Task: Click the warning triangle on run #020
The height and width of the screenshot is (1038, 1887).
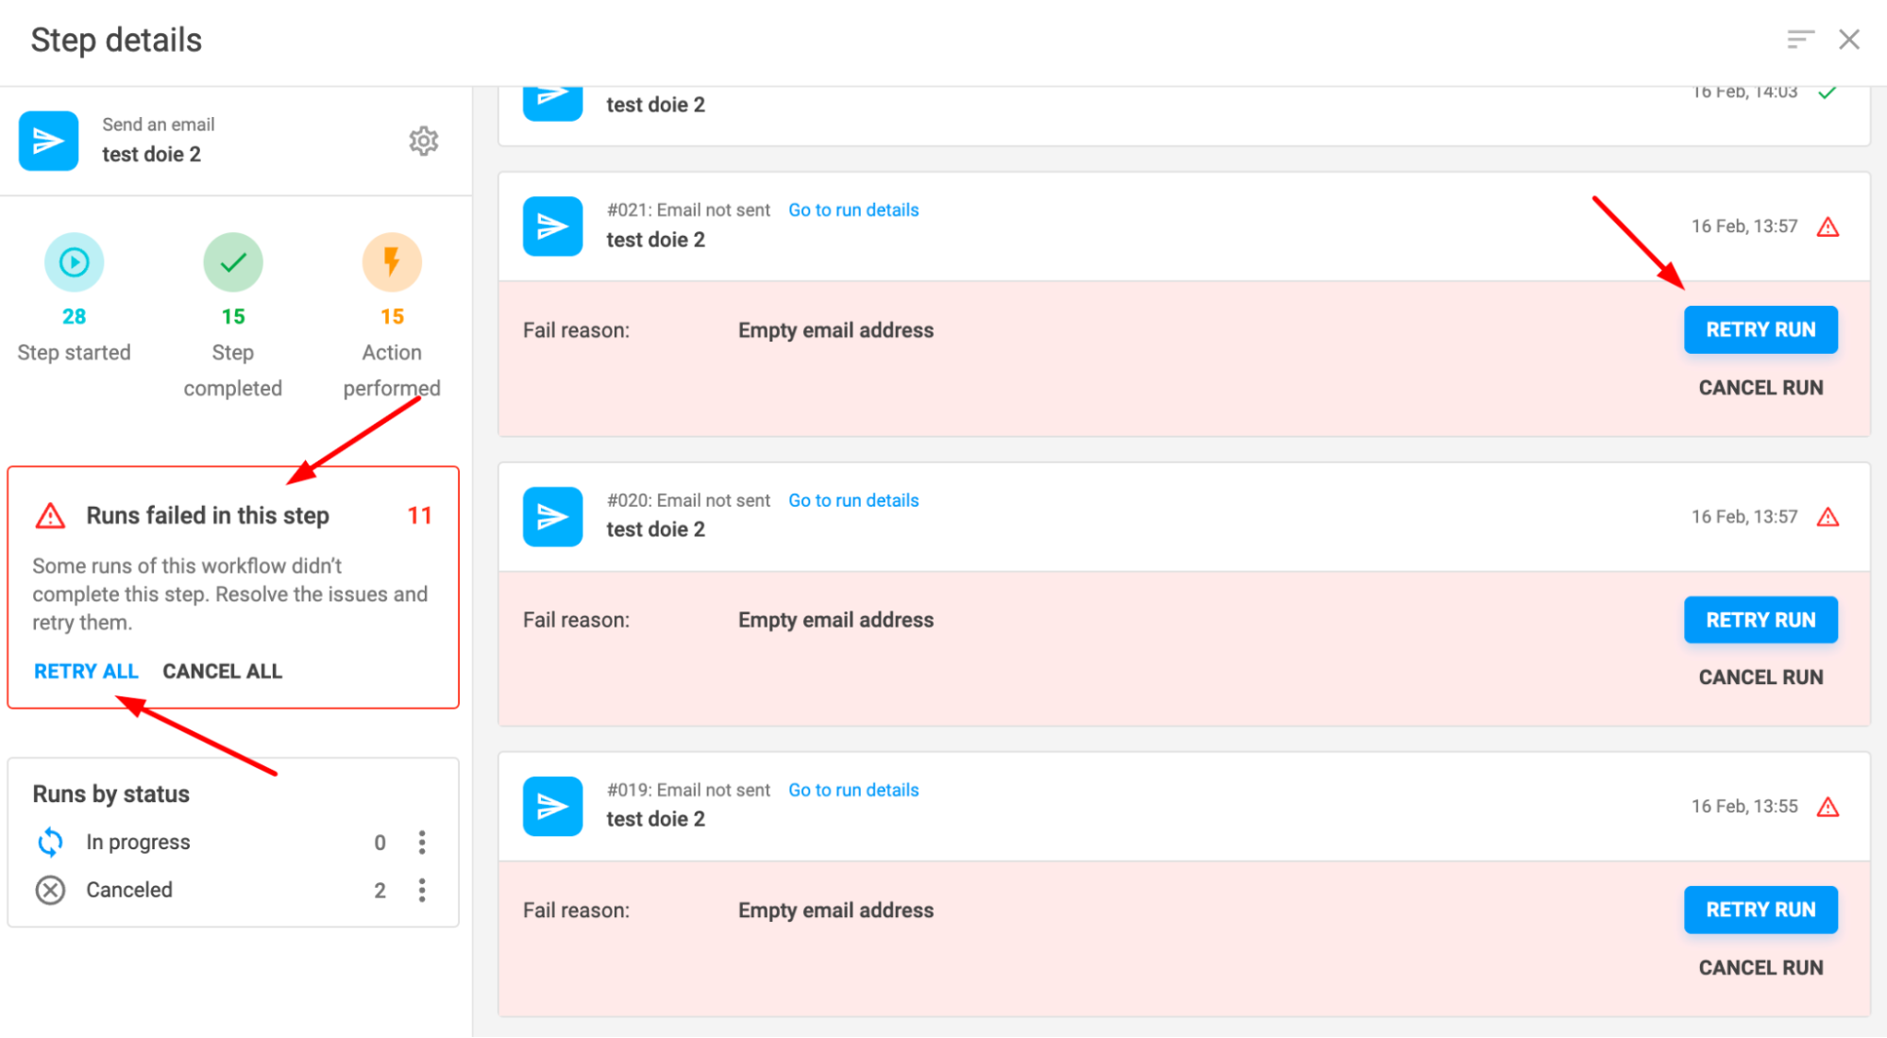Action: tap(1828, 516)
